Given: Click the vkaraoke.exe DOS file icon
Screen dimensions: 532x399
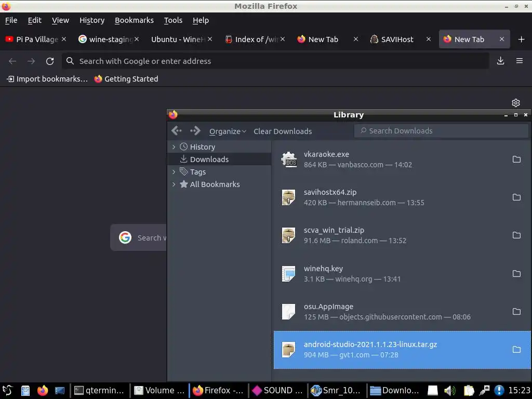Looking at the screenshot, I should pos(289,159).
